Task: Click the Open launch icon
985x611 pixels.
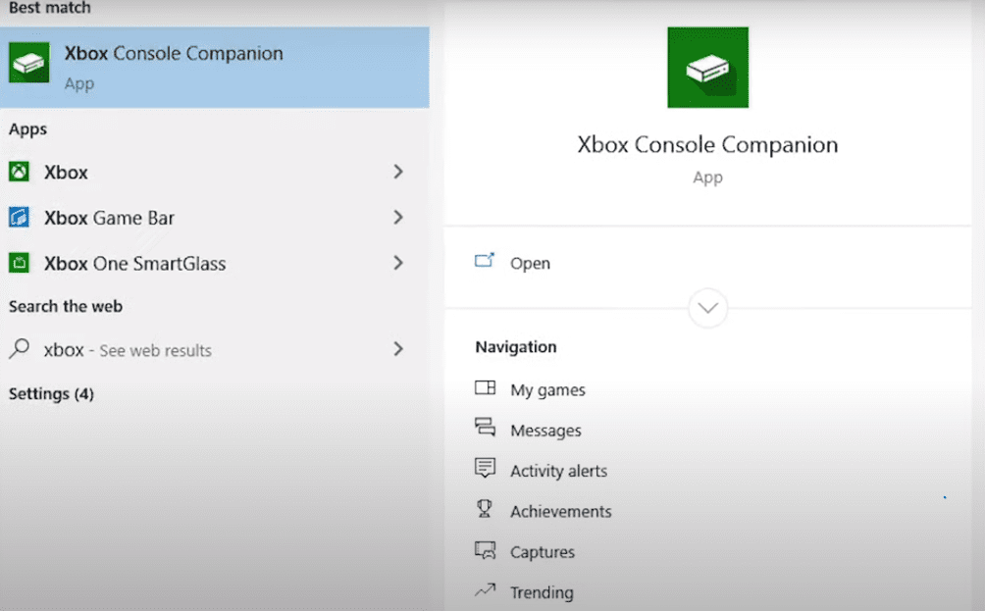Action: coord(485,261)
